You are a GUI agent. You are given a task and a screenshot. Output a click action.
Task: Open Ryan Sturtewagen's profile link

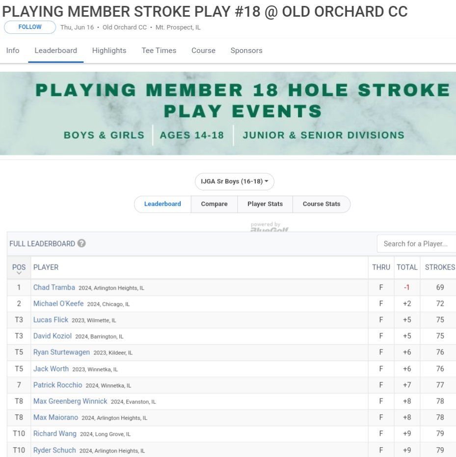point(61,352)
